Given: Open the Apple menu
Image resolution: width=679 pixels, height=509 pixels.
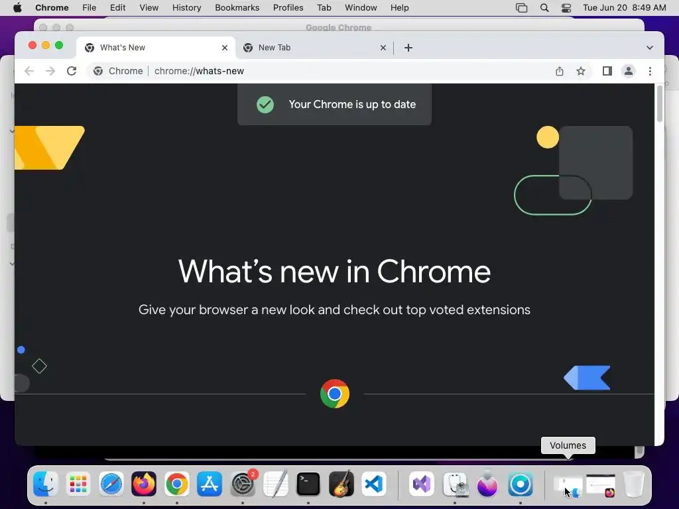Looking at the screenshot, I should 17,8.
